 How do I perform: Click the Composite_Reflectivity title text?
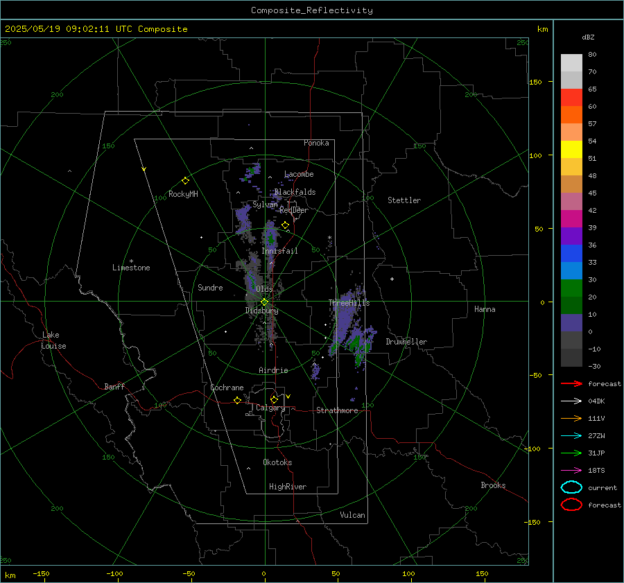[312, 10]
